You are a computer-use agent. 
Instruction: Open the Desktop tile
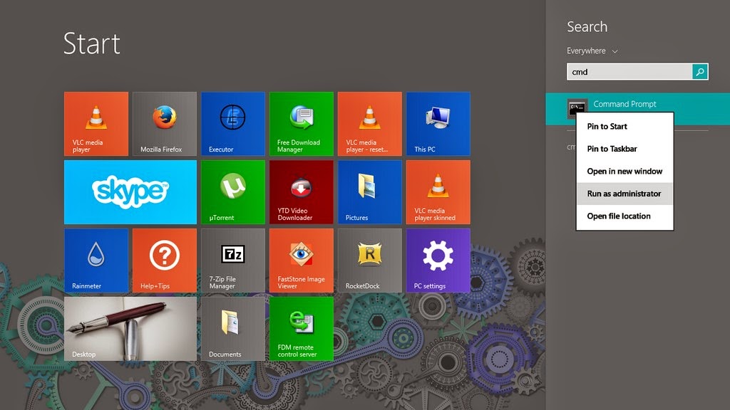[130, 329]
